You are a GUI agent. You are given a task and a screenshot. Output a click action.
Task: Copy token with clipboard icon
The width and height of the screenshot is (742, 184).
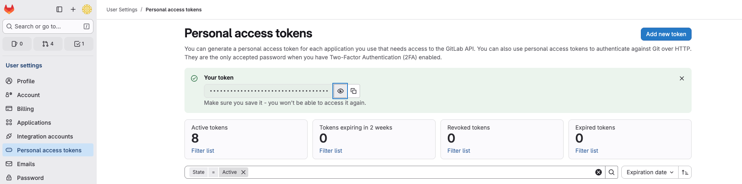(x=354, y=91)
